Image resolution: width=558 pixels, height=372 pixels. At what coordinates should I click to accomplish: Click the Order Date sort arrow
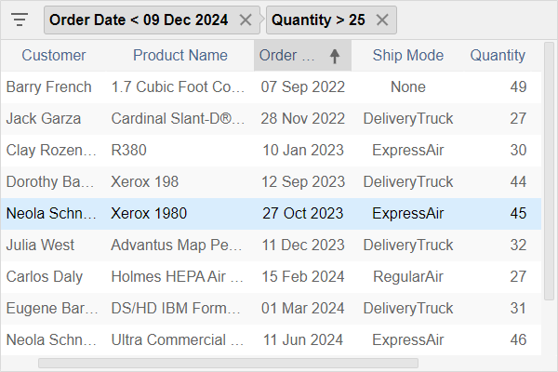click(x=335, y=56)
